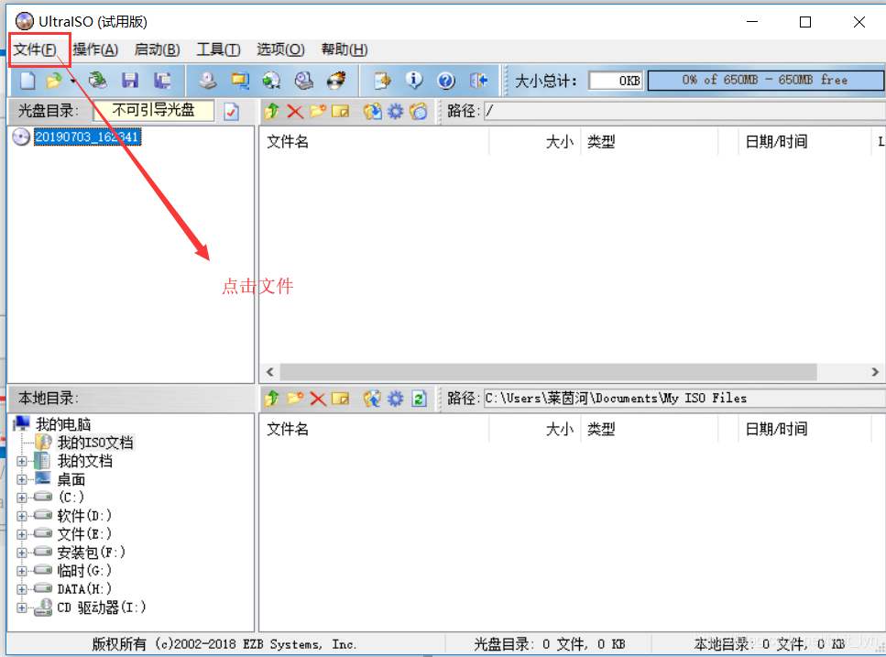Click the Save As multi-floppy icon
Viewport: 886px width, 657px height.
[163, 81]
